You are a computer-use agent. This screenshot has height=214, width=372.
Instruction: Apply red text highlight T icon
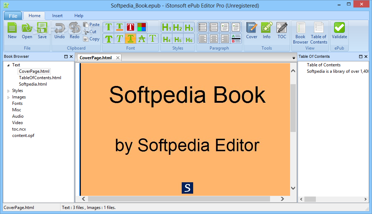131,27
